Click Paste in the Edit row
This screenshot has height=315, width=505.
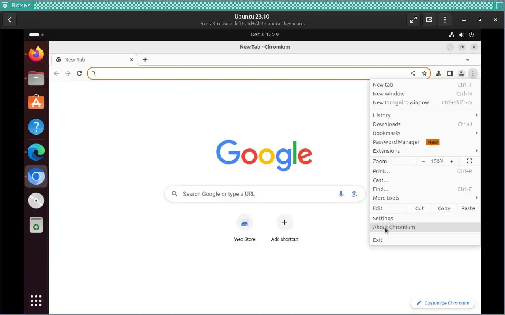468,208
